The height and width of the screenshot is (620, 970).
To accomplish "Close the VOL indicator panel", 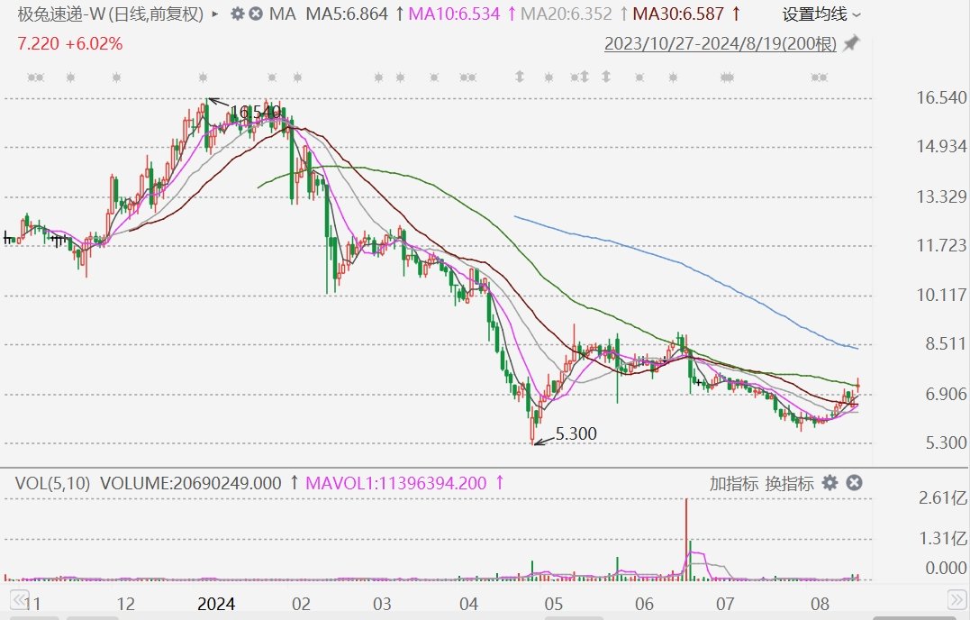I will pos(854,483).
